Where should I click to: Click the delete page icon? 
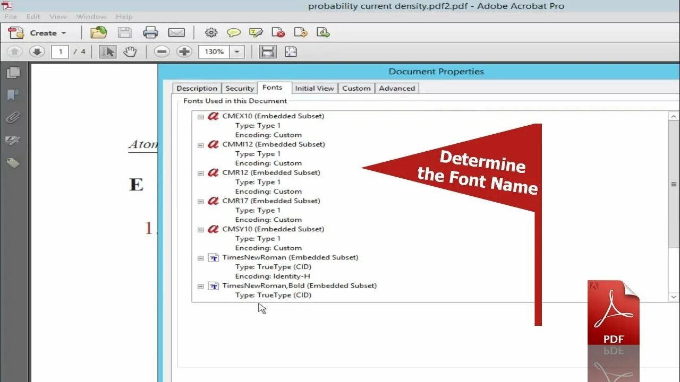pos(278,33)
